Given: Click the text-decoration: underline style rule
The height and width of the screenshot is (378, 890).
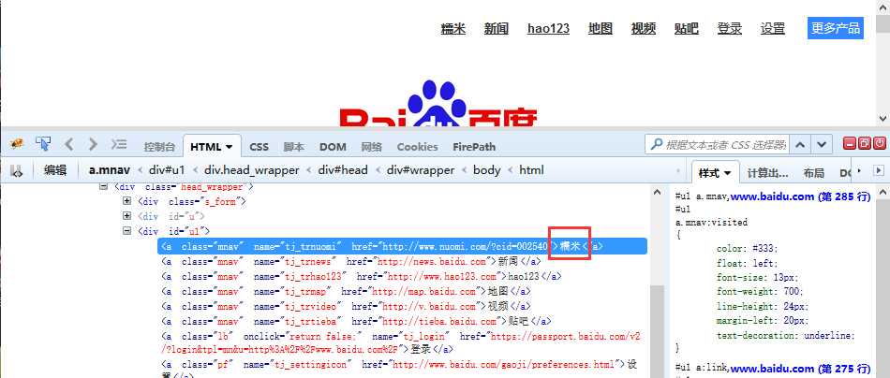Looking at the screenshot, I should point(786,335).
